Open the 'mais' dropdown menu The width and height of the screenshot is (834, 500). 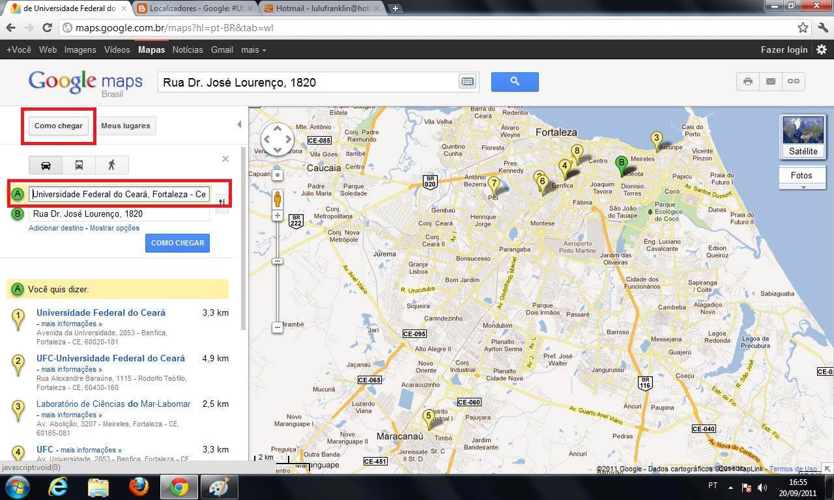[x=253, y=49]
